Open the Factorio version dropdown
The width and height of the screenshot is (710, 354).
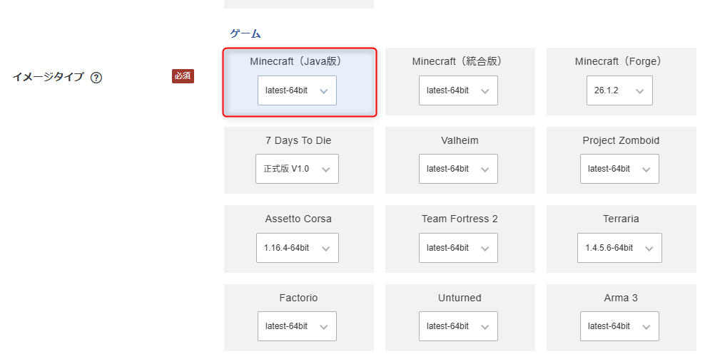point(297,326)
